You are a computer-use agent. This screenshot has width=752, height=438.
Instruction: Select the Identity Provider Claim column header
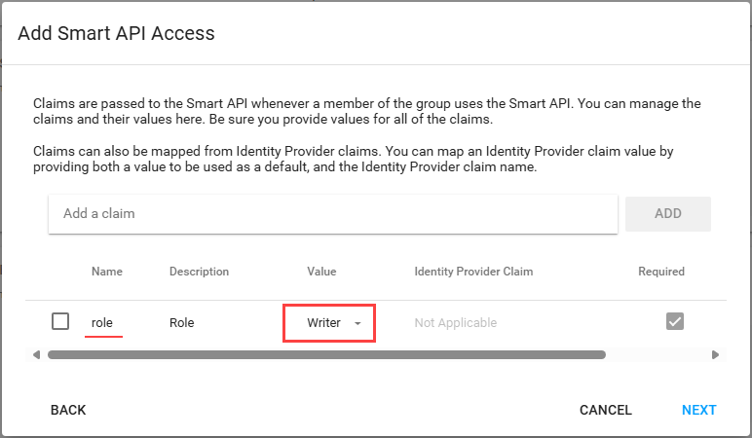[473, 272]
